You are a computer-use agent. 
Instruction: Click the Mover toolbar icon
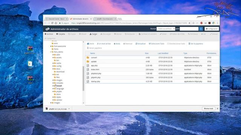click(83, 34)
